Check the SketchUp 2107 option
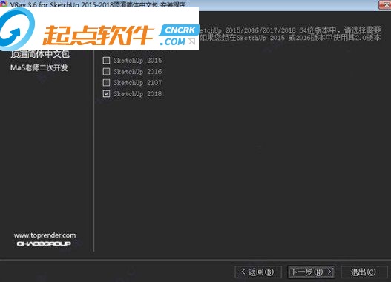 [106, 82]
